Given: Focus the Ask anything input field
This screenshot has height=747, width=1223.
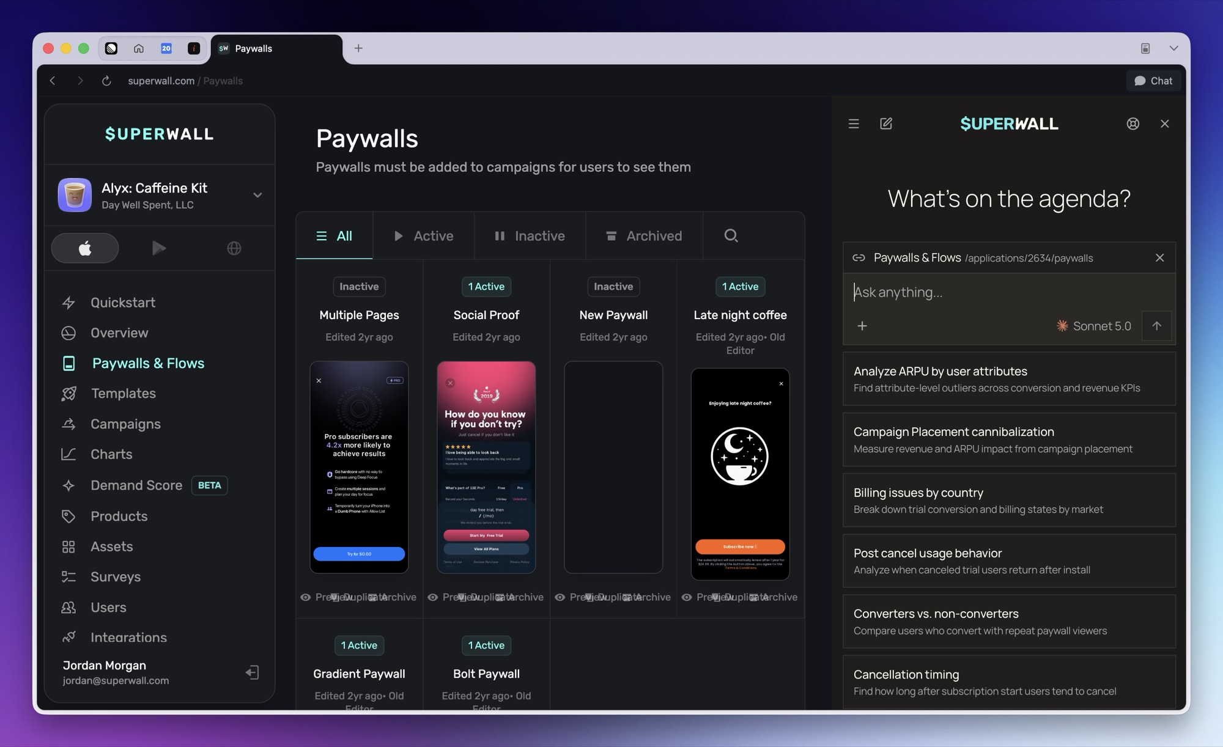Looking at the screenshot, I should pos(1009,292).
